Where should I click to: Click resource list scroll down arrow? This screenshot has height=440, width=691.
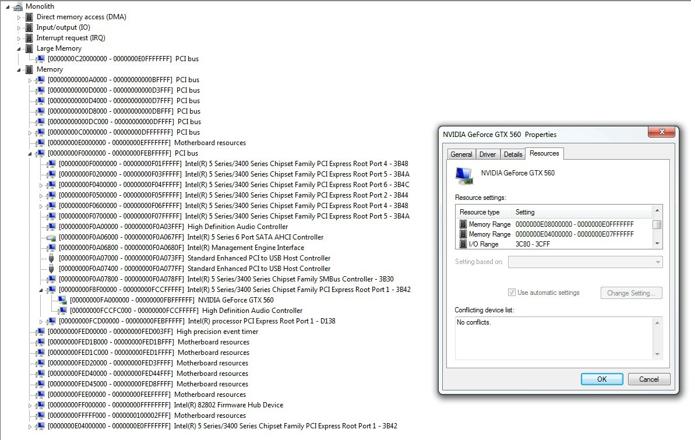click(x=657, y=244)
